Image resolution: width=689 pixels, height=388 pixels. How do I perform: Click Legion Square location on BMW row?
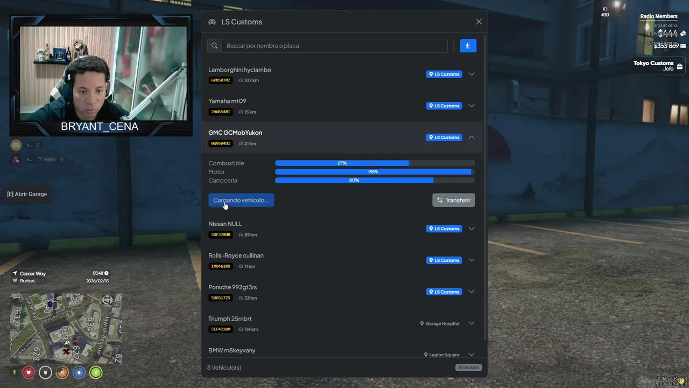(x=441, y=355)
